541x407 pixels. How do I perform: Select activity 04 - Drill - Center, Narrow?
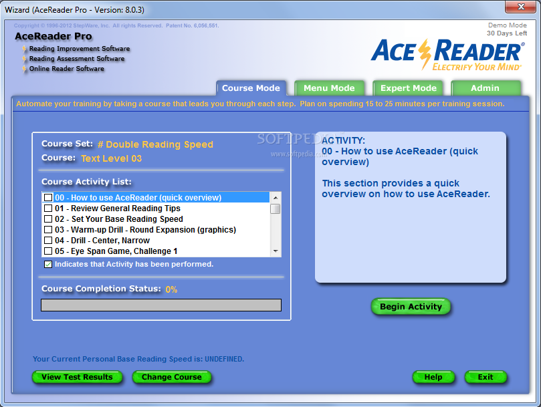point(156,240)
